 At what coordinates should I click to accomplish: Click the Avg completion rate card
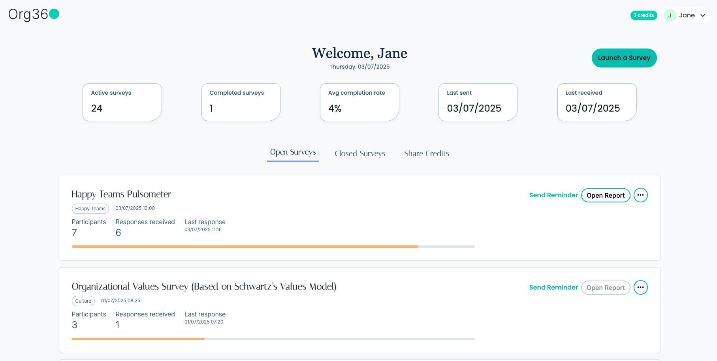tap(359, 102)
